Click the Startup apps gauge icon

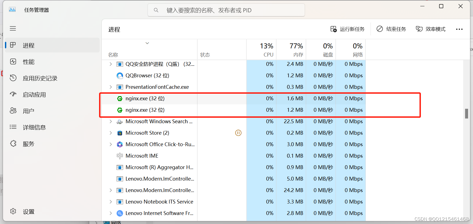13,94
